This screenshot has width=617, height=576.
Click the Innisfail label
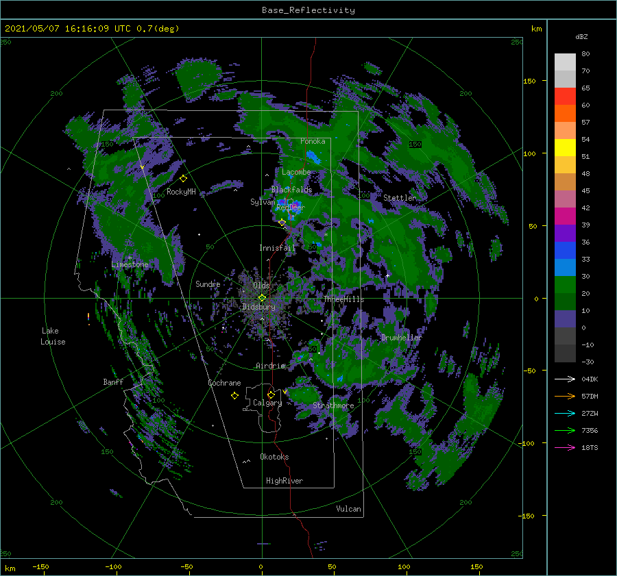tap(277, 248)
